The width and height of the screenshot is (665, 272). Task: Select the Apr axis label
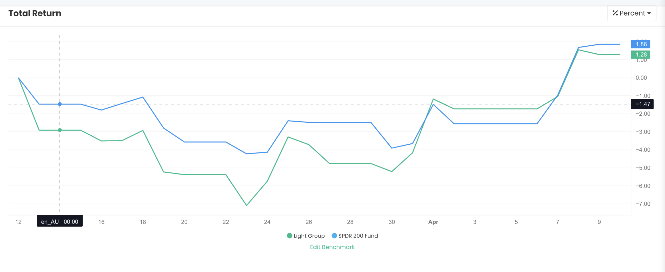433,222
